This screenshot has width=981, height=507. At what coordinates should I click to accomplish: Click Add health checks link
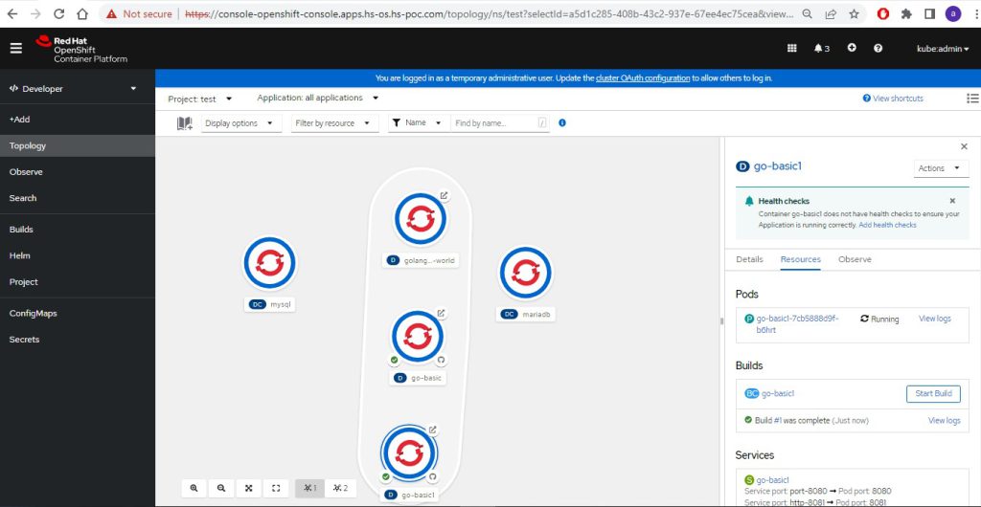(887, 225)
